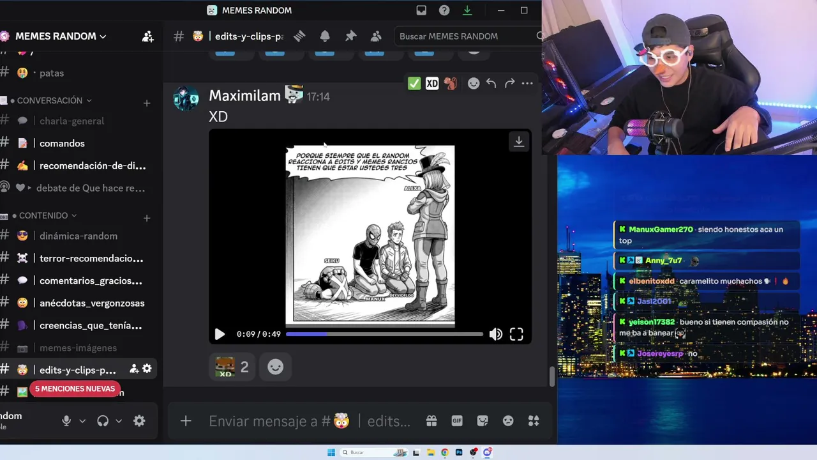Open the sticker picker
Viewport: 817px width, 460px height.
pyautogui.click(x=483, y=421)
